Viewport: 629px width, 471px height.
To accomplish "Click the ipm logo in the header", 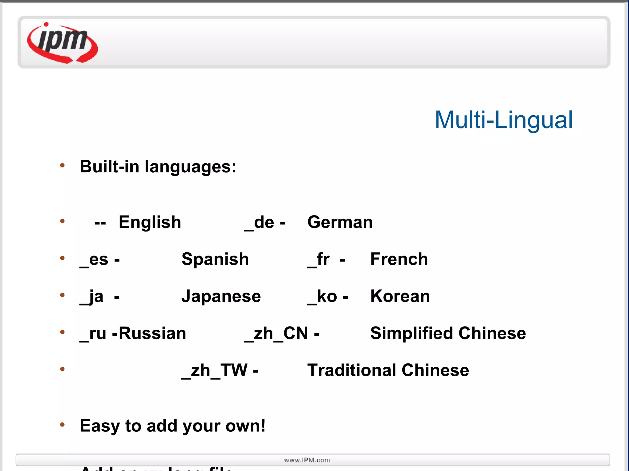I will tap(62, 43).
